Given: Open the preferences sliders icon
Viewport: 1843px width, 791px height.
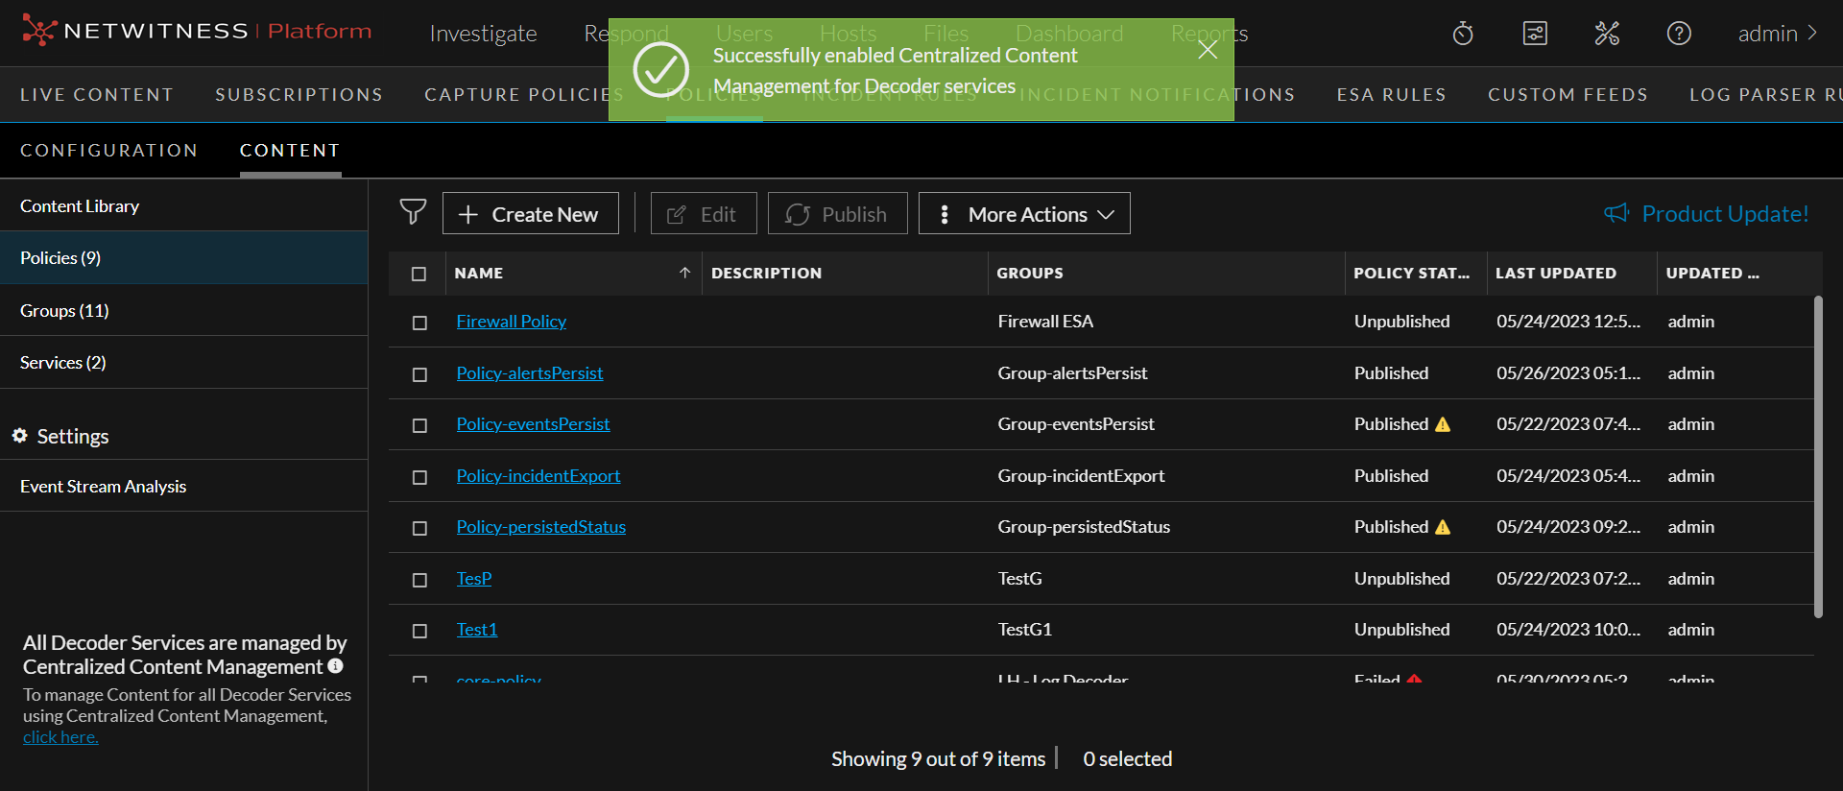Looking at the screenshot, I should click(x=1535, y=34).
